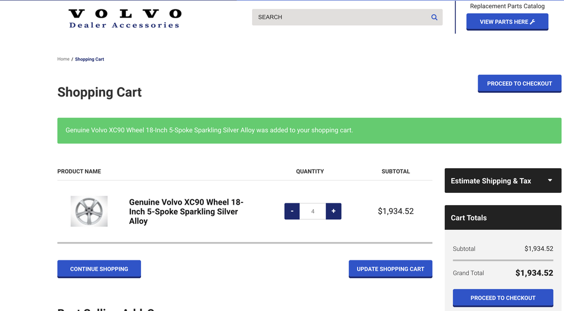The width and height of the screenshot is (564, 311).
Task: Click the green added-to-cart notification
Action: pos(309,131)
